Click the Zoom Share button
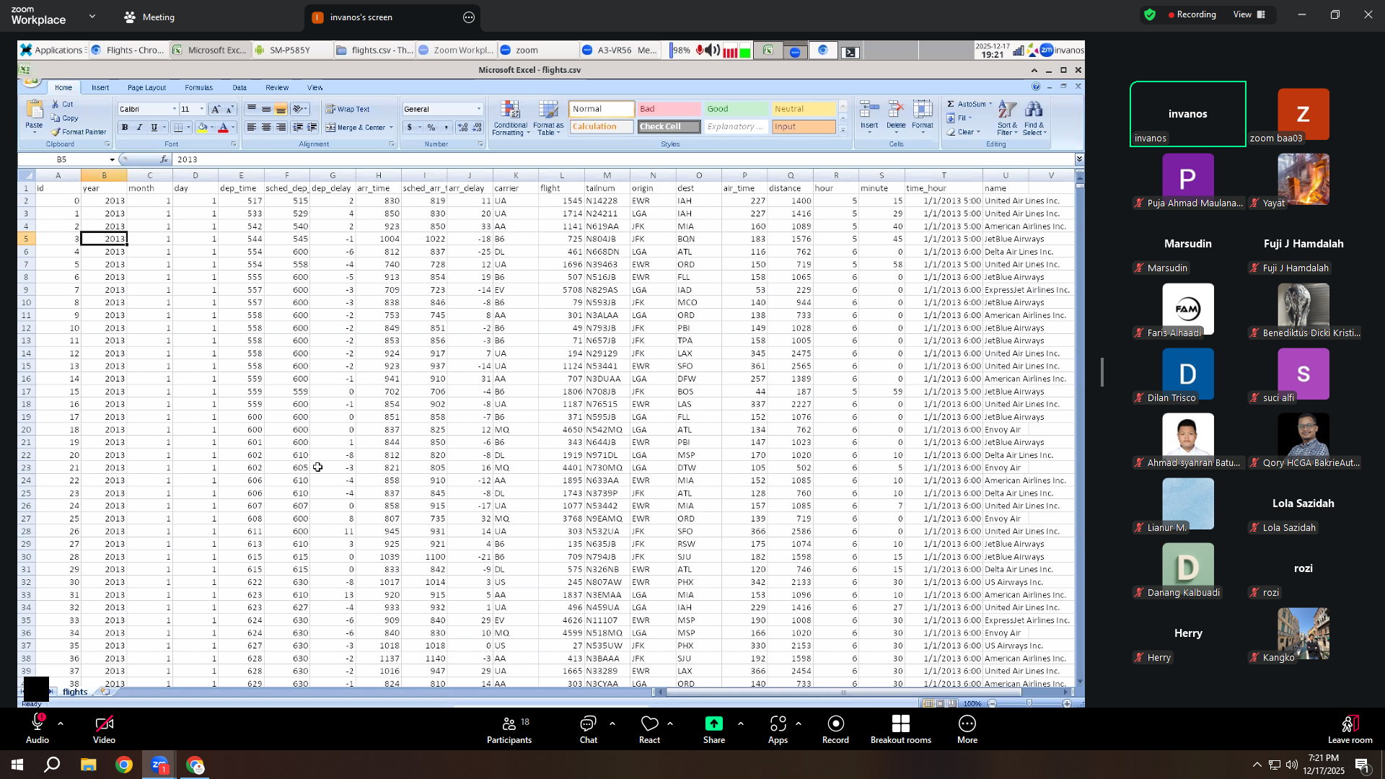 click(714, 729)
